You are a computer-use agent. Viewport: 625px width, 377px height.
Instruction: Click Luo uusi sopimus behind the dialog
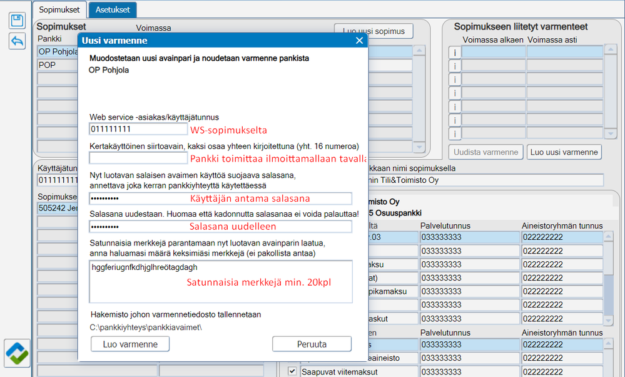pyautogui.click(x=373, y=31)
